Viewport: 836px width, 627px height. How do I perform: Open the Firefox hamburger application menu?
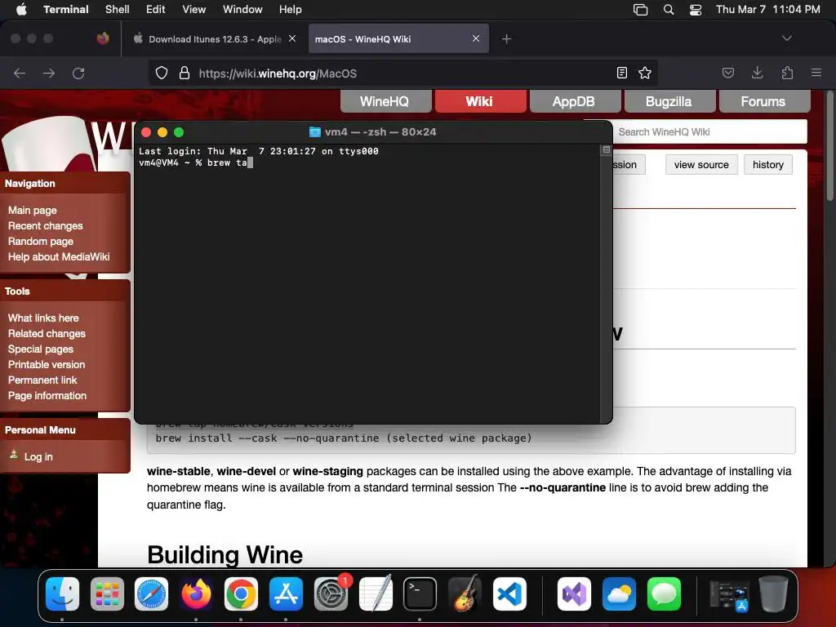(816, 73)
